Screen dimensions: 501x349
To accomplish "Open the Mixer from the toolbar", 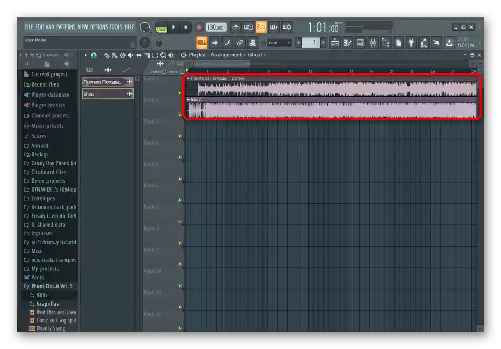I will click(x=373, y=43).
